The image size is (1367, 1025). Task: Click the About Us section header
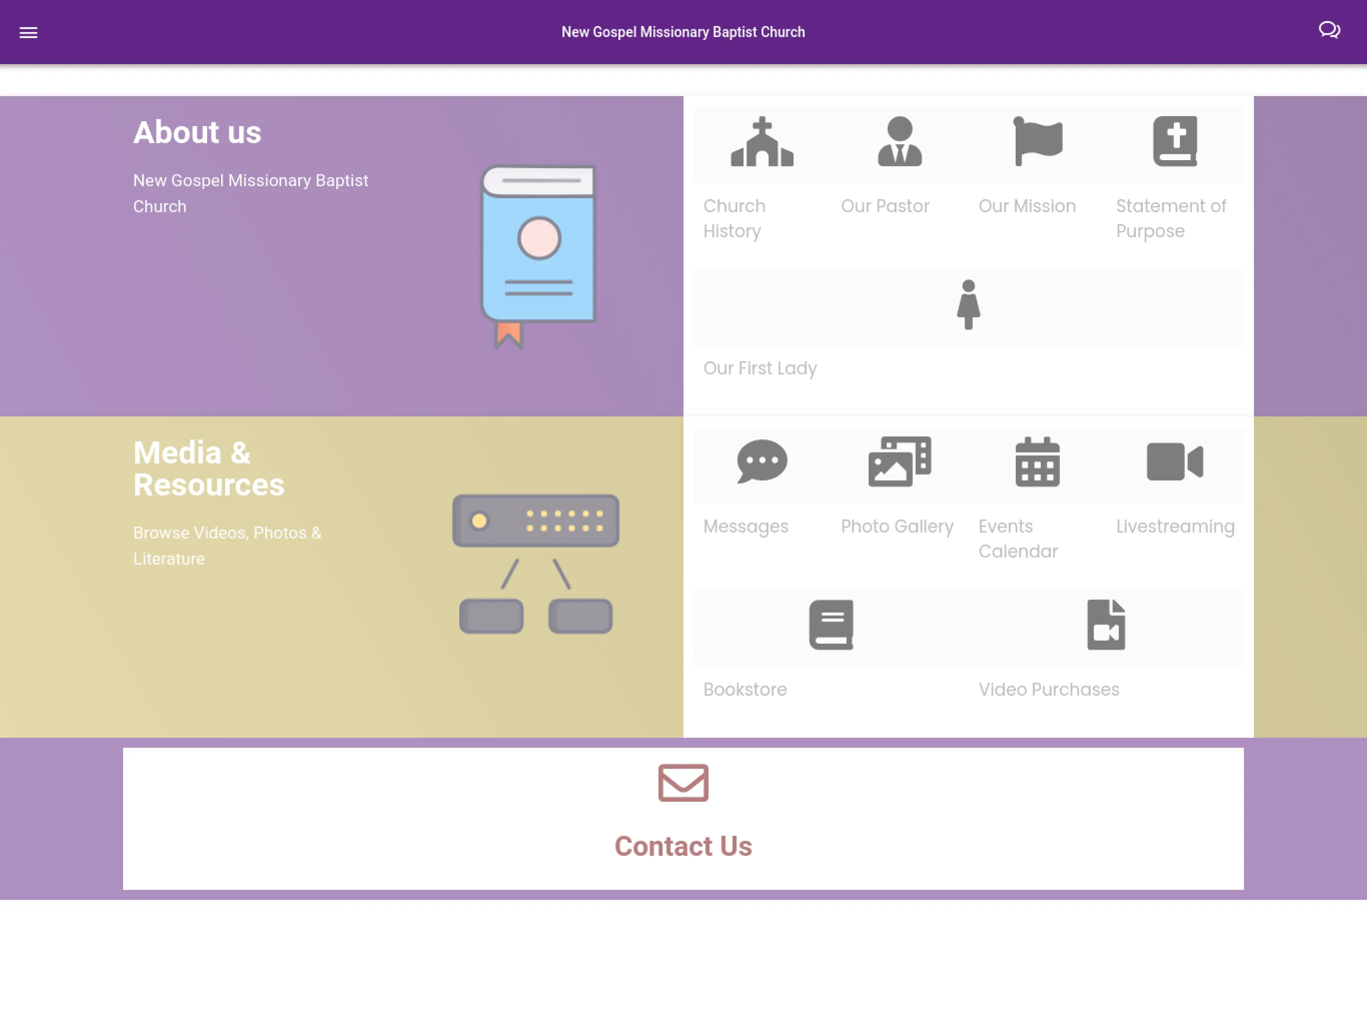coord(197,131)
